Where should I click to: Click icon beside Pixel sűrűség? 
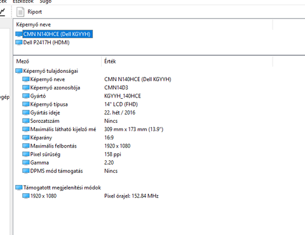coord(26,155)
